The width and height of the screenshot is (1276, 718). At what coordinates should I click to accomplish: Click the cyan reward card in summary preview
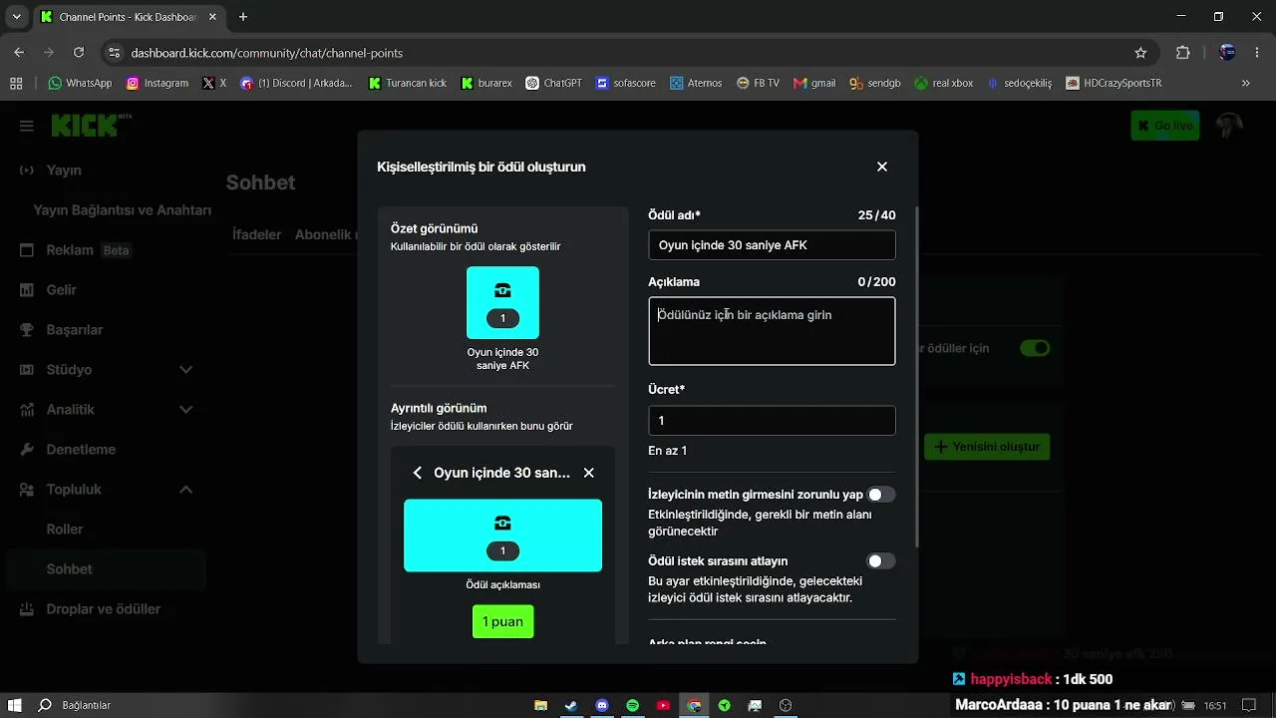point(503,302)
